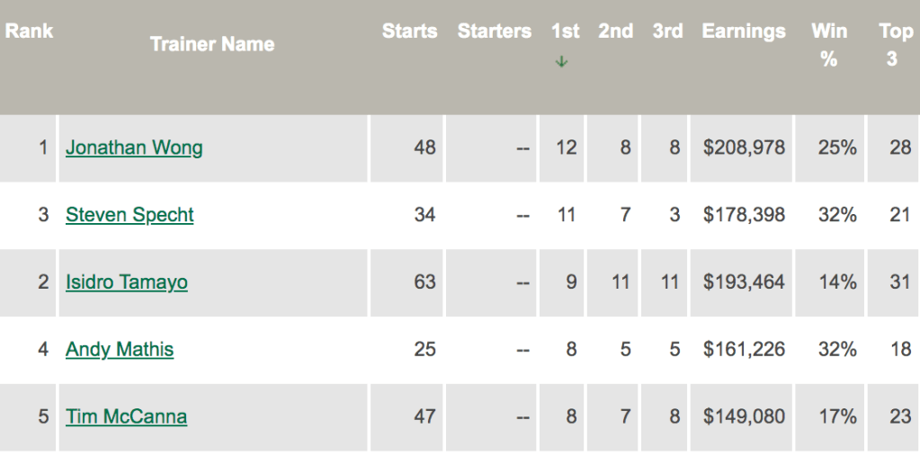Click Isidro Tamayo trainer name
This screenshot has width=920, height=456.
[x=127, y=282]
